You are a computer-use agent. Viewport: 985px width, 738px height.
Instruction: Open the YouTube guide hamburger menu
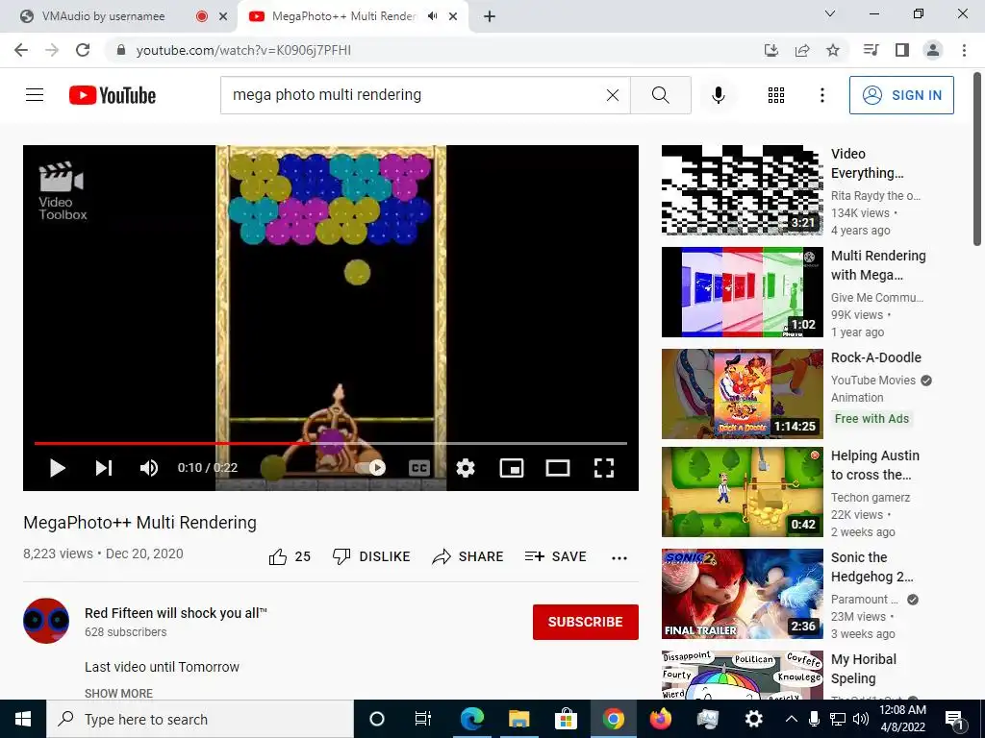(35, 95)
